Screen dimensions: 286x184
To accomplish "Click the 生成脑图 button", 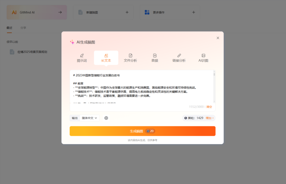I will click(x=142, y=131).
